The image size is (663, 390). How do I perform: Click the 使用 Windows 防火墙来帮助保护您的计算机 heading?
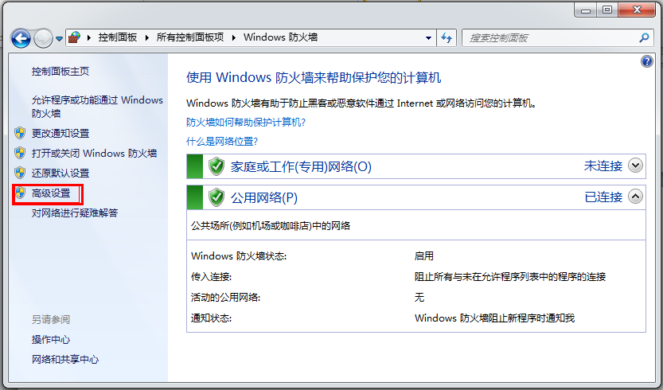click(314, 78)
